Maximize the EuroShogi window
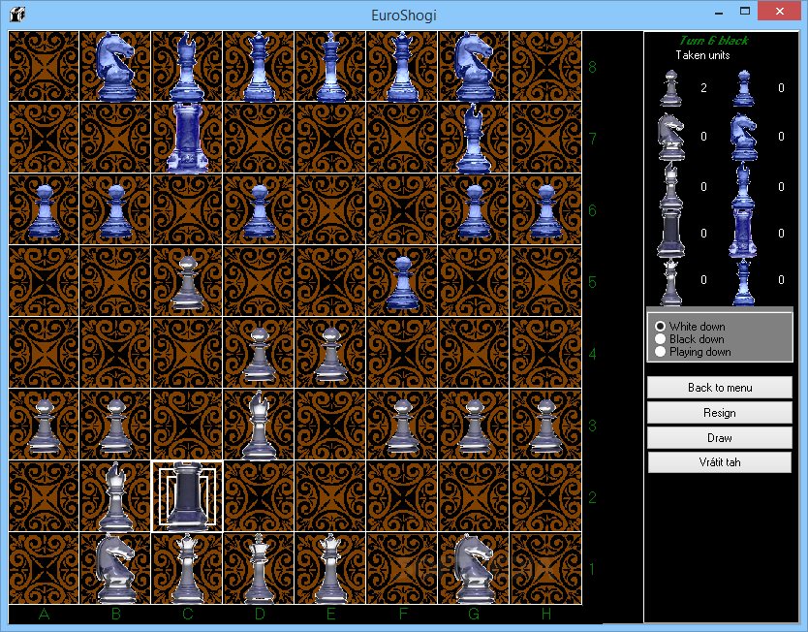Screen dimensions: 808x632 (745, 12)
